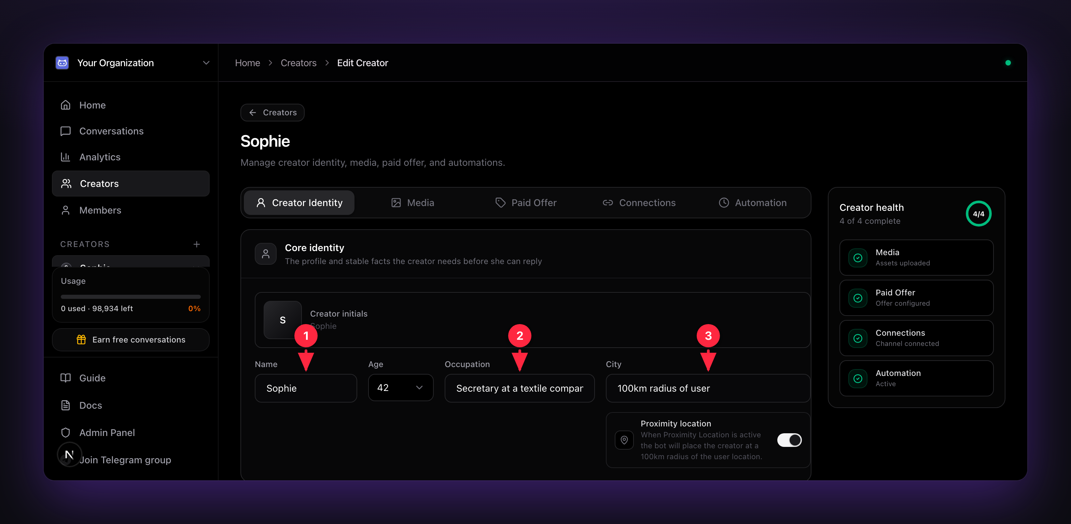1071x524 pixels.
Task: Click the Proximity location pin icon
Action: point(624,440)
